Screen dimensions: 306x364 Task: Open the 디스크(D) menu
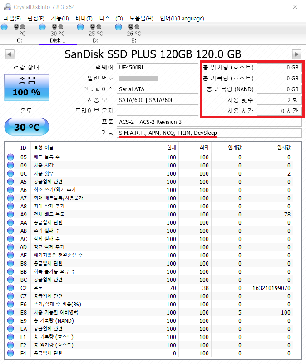[x=111, y=18]
